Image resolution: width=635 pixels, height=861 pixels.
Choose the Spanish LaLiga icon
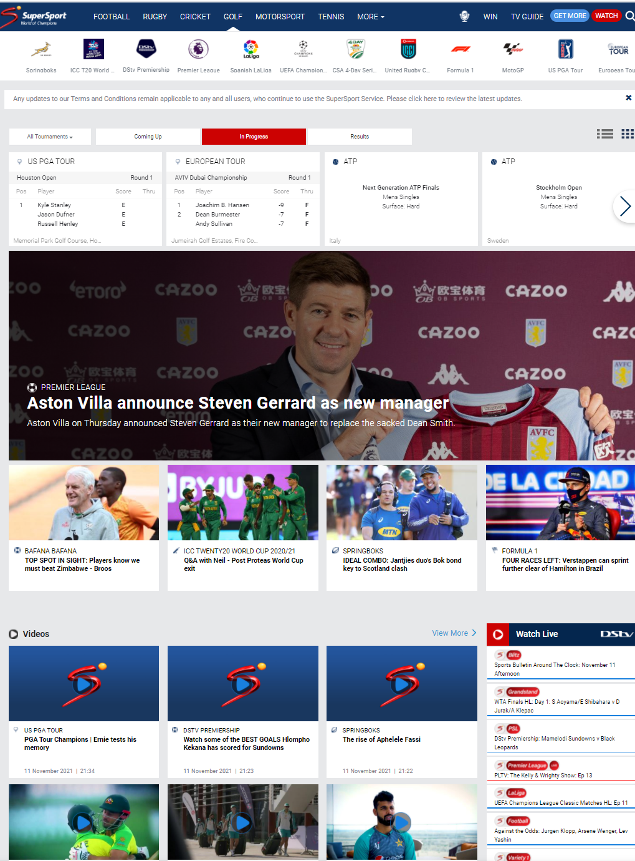(251, 49)
